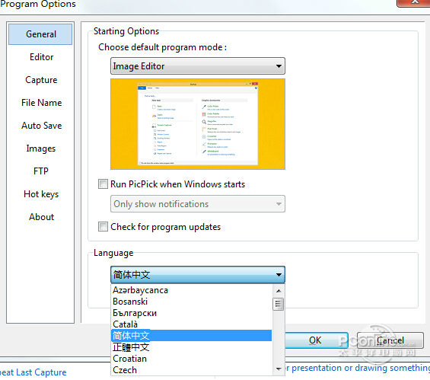Switch to the Editor tab
The image size is (430, 380).
[41, 57]
